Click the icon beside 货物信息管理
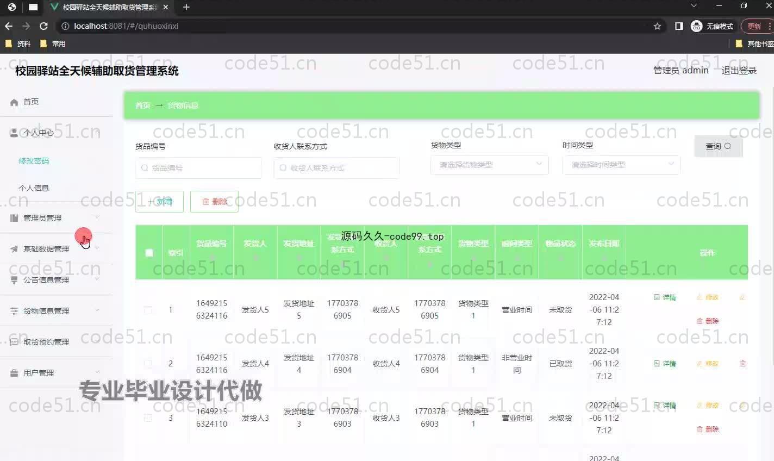Screen dimensions: 774x461 [x=14, y=311]
